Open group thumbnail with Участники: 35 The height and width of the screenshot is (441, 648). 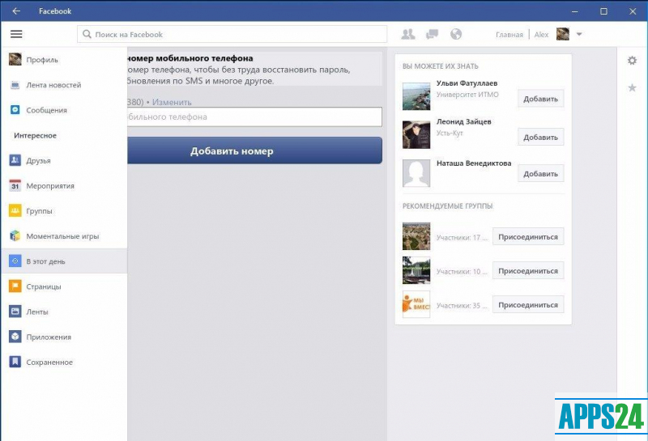416,304
